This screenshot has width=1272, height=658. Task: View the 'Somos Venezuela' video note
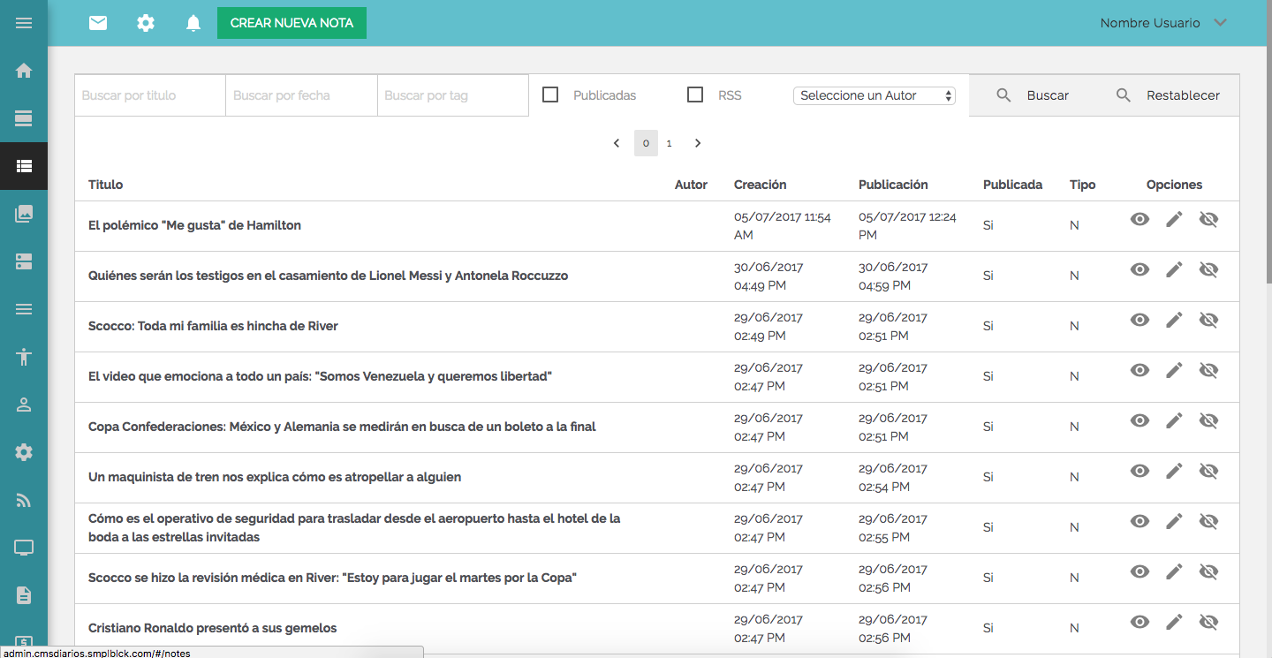(1140, 370)
